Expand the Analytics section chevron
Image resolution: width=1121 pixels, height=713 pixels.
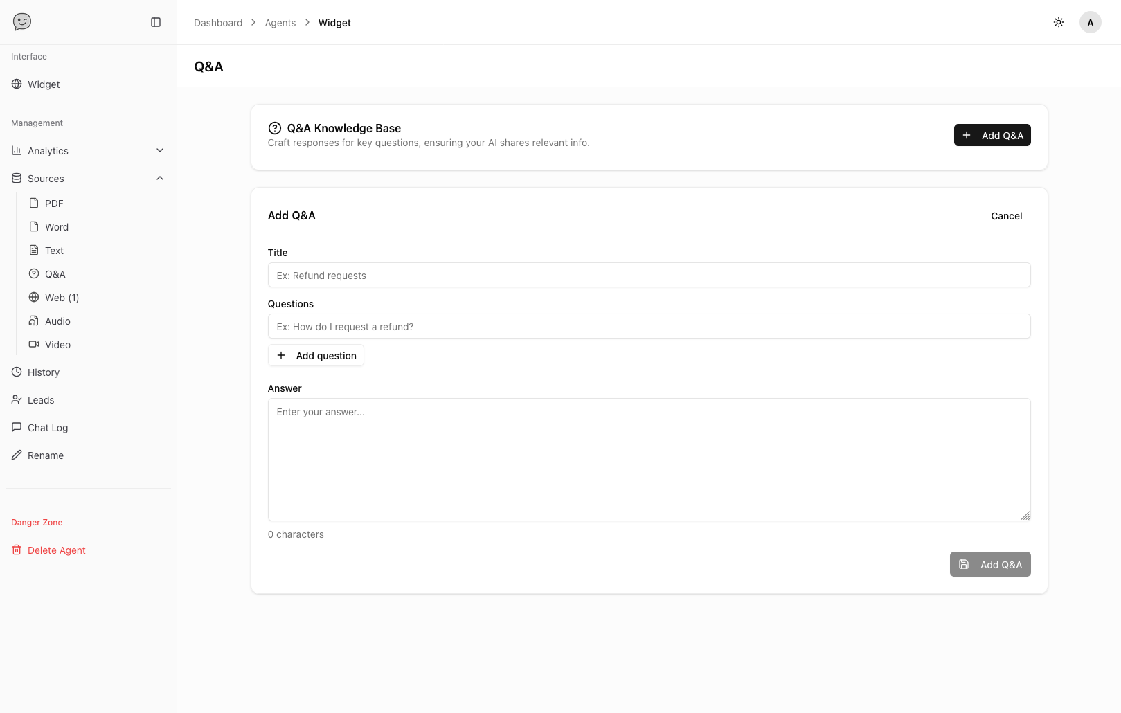point(160,151)
